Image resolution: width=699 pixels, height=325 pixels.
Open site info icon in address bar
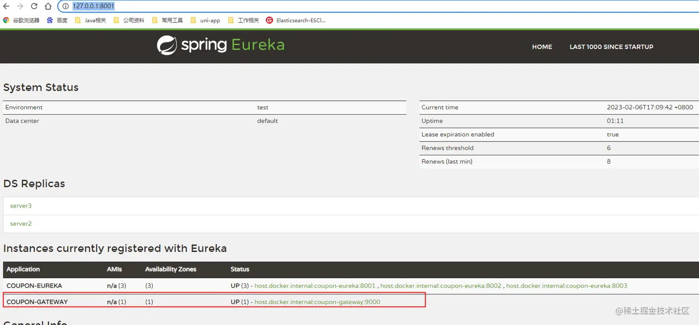[66, 6]
